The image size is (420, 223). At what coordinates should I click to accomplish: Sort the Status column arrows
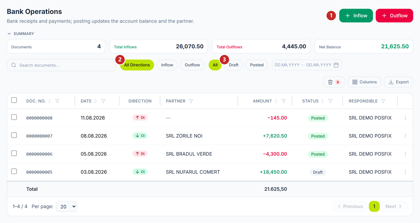[x=323, y=101]
